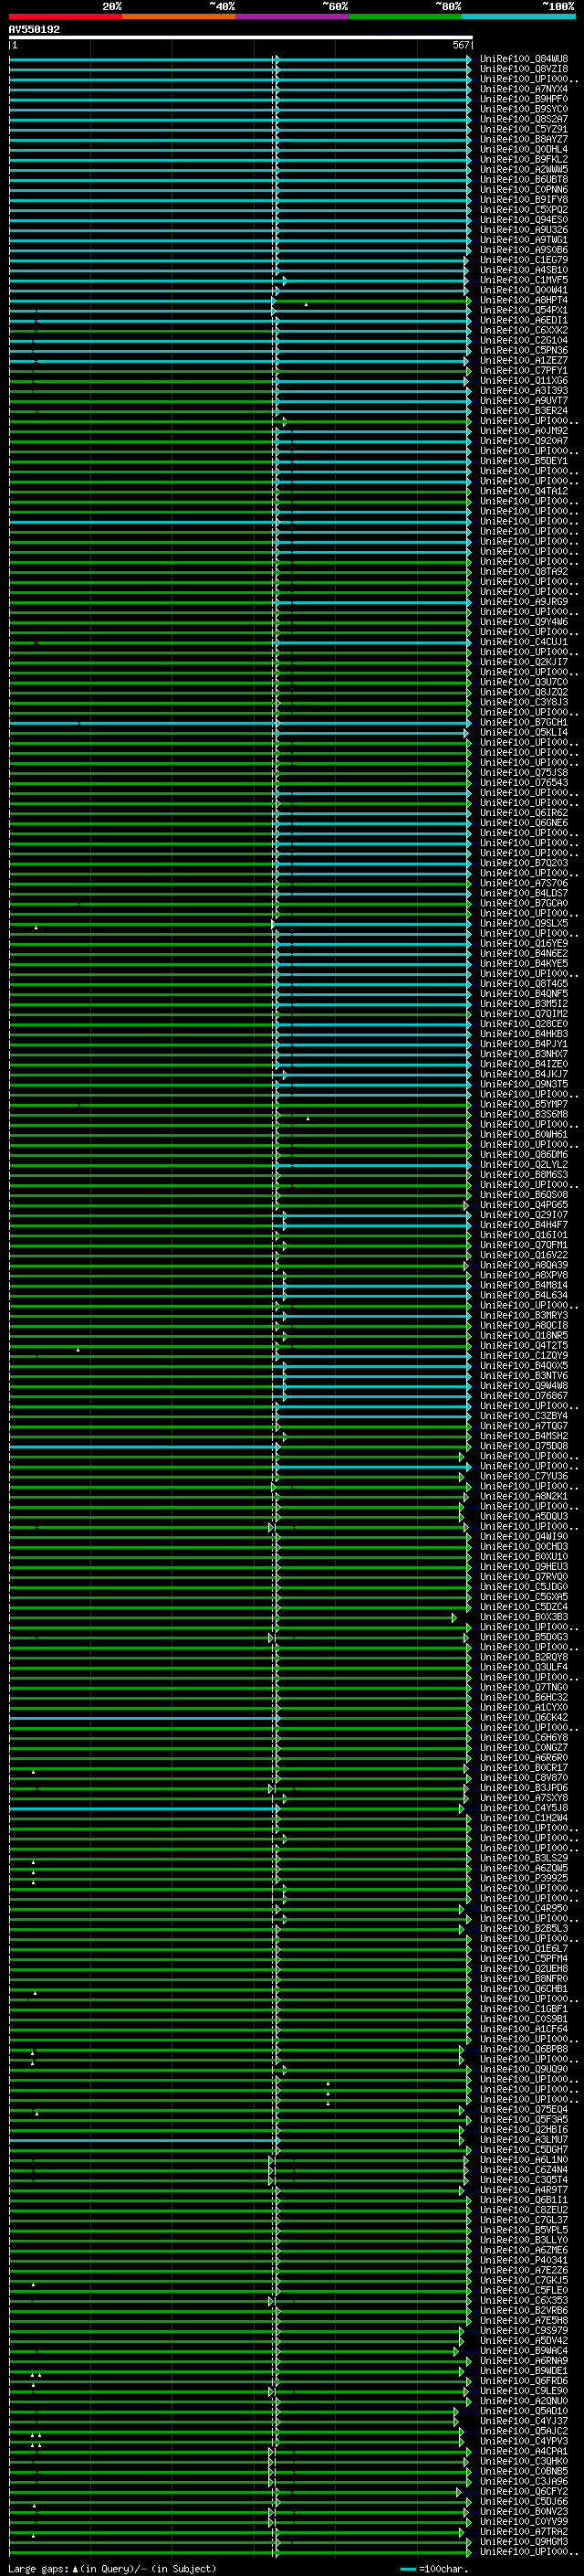The image size is (584, 2576).
Task: Select hit UniRef100_B3ER24
Action: [524, 411]
